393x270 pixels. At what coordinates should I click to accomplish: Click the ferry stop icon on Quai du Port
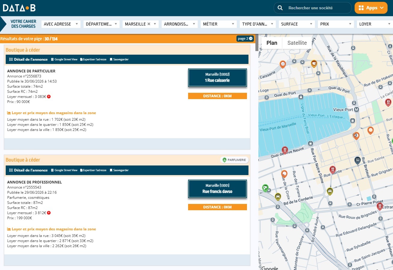tap(301, 97)
